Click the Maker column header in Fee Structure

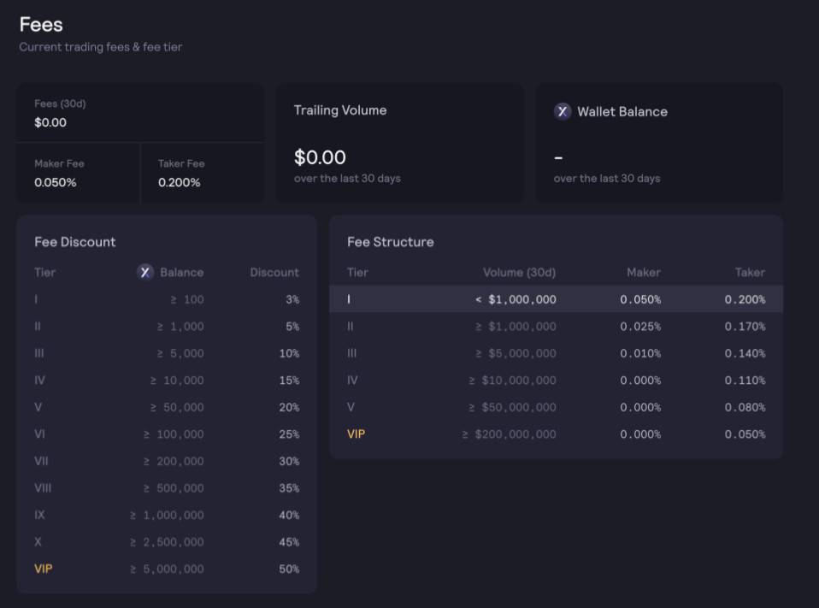[643, 272]
